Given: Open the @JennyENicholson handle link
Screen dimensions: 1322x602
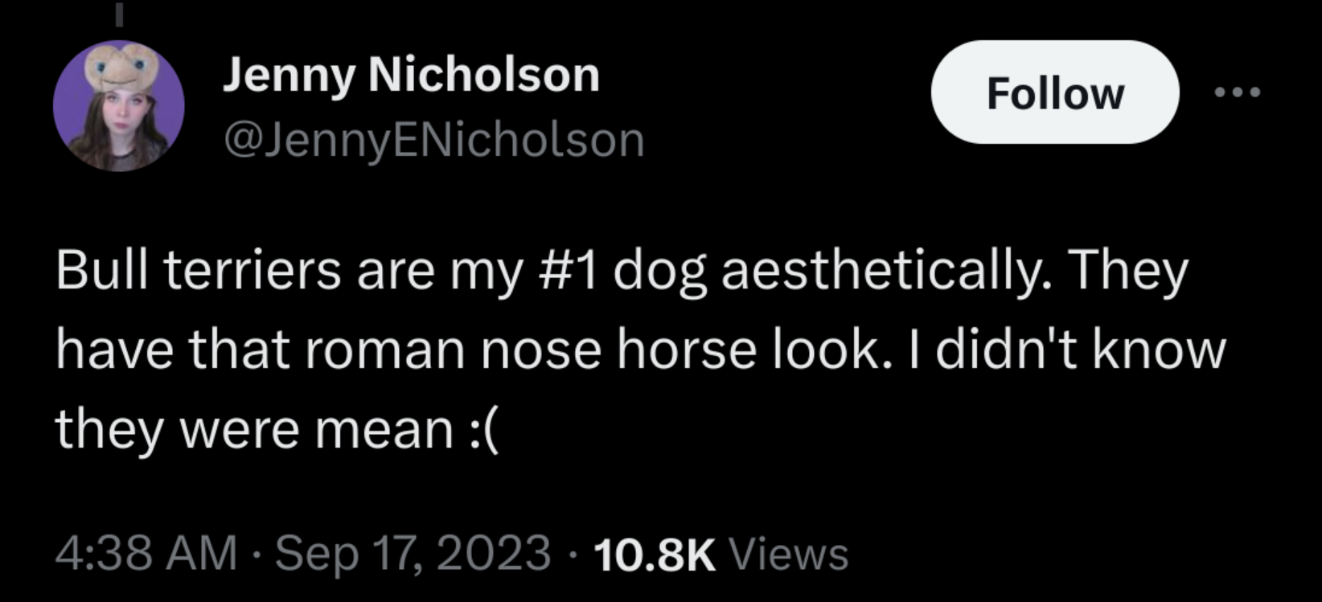Looking at the screenshot, I should [x=433, y=141].
